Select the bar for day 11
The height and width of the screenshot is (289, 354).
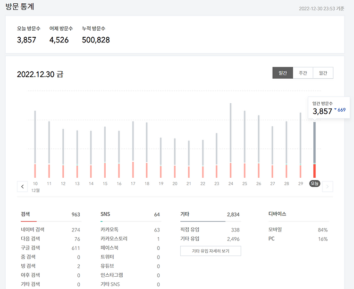(x=49, y=149)
